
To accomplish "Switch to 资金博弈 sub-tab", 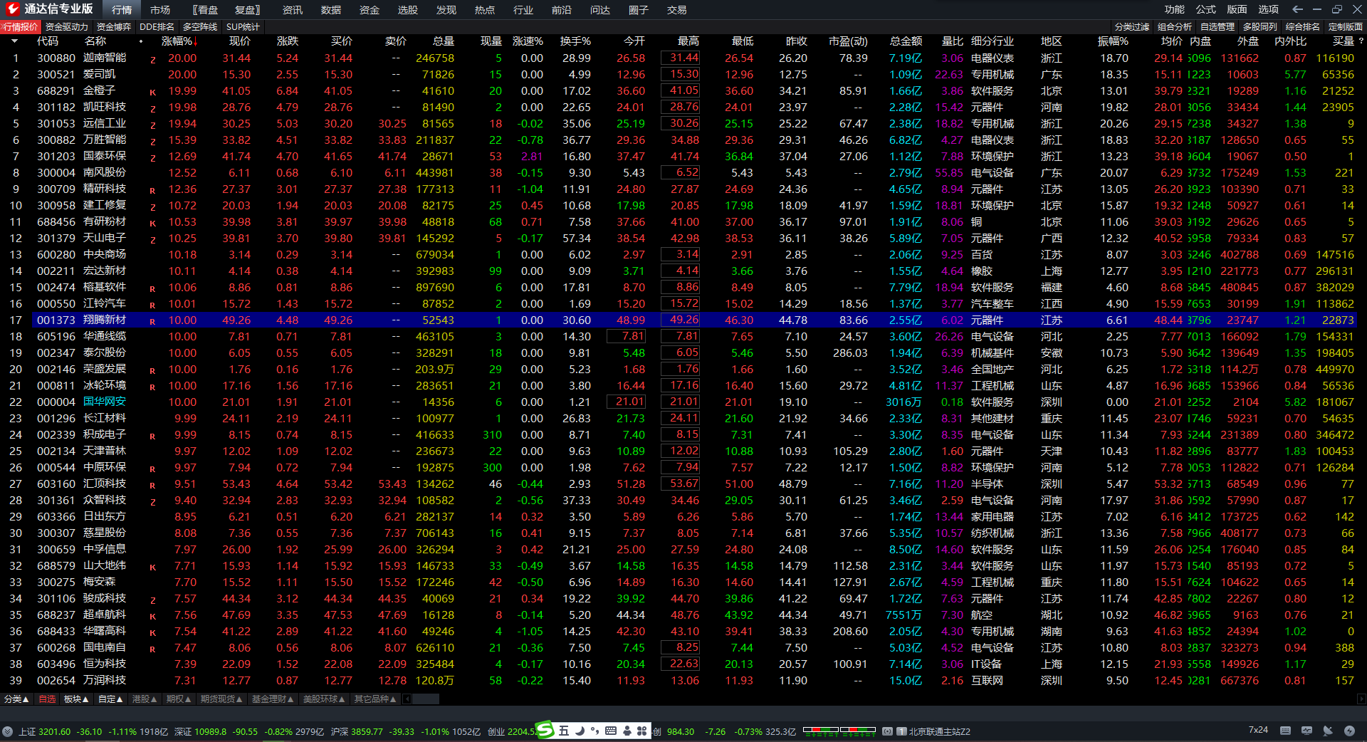I will 114,27.
